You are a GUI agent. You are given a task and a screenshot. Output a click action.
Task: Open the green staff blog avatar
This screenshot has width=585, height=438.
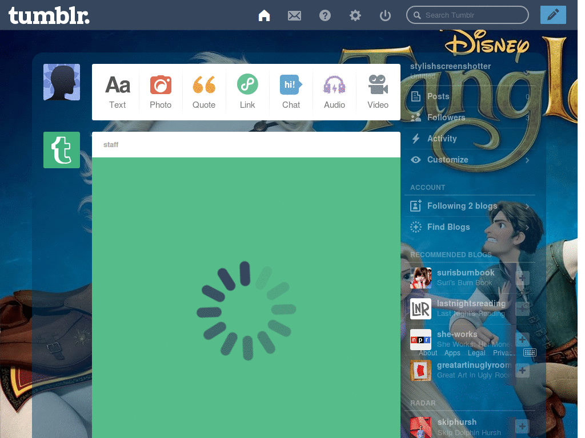[62, 150]
